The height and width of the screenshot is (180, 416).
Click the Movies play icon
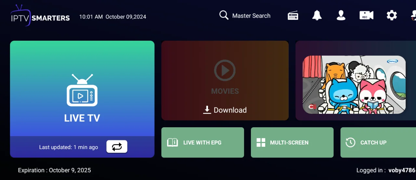(225, 70)
